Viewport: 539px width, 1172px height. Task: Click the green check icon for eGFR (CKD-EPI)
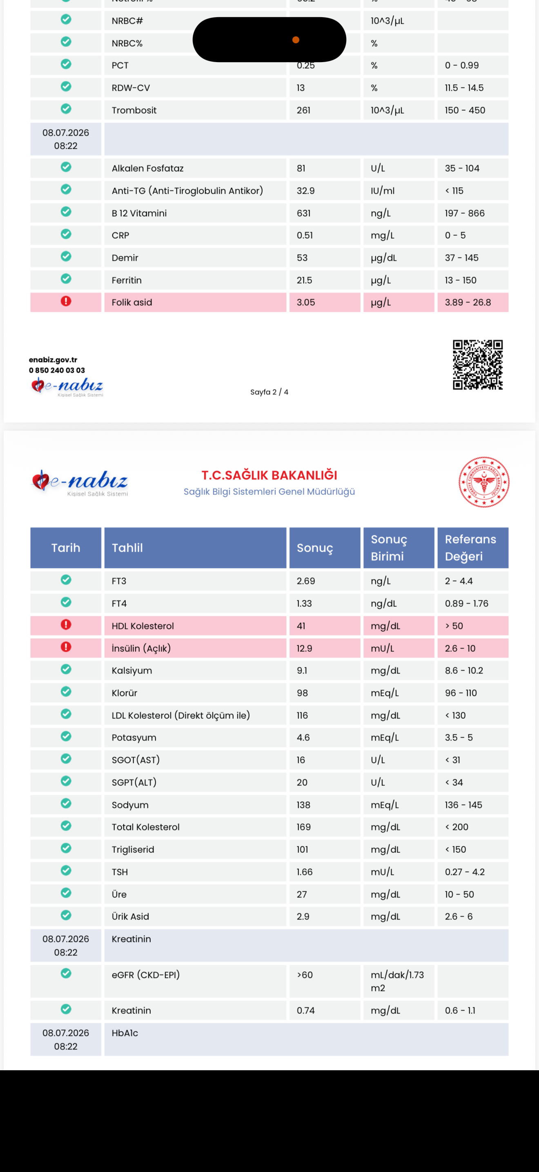pyautogui.click(x=66, y=973)
